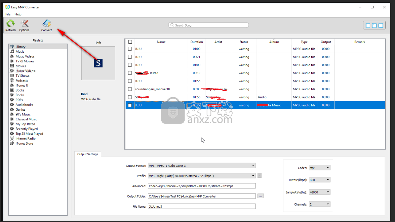Click the Internet Radio antenna icon
This screenshot has height=222, width=395.
[x=12, y=138]
